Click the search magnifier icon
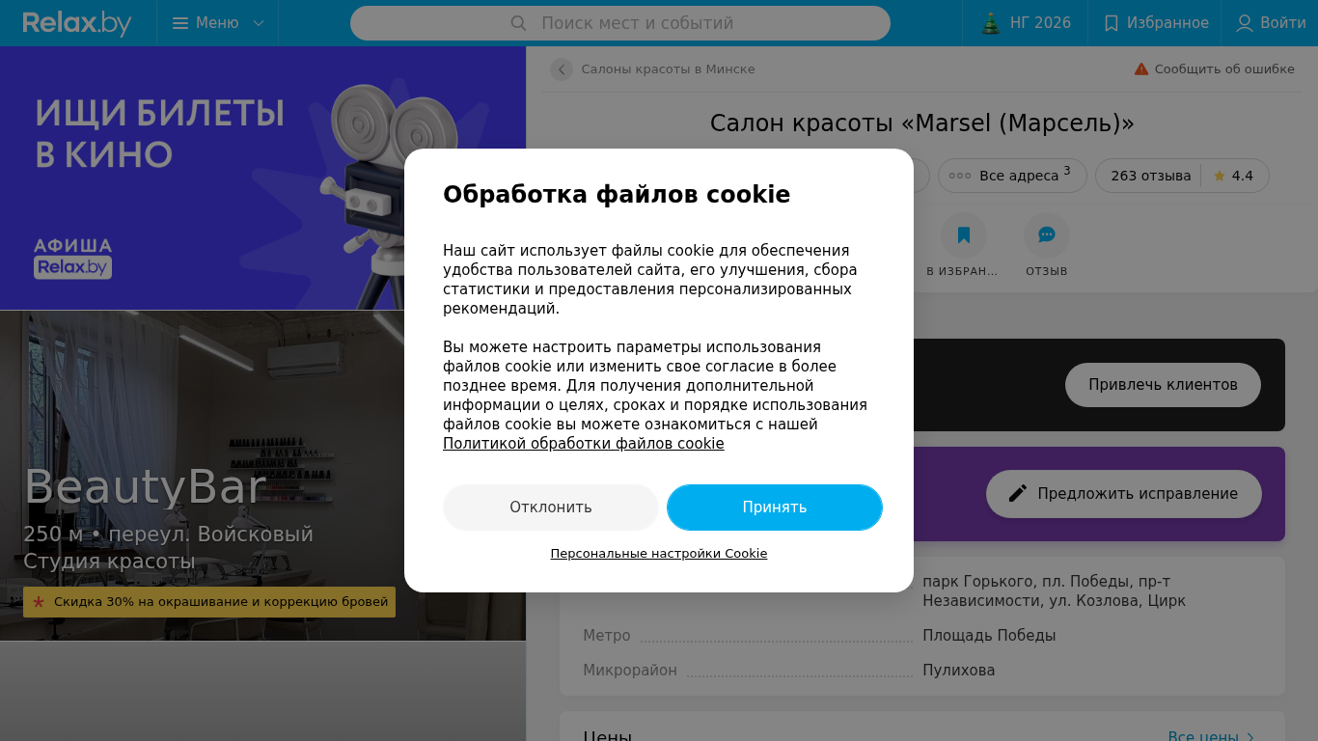The height and width of the screenshot is (741, 1318). (518, 23)
